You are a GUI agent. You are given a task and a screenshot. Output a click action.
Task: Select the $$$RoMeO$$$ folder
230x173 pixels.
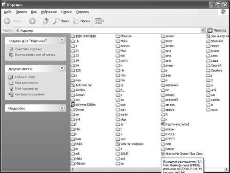pos(83,36)
